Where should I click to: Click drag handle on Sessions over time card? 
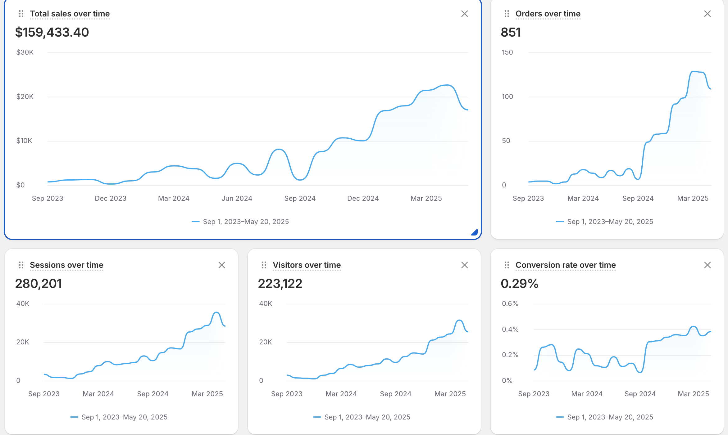click(x=21, y=265)
